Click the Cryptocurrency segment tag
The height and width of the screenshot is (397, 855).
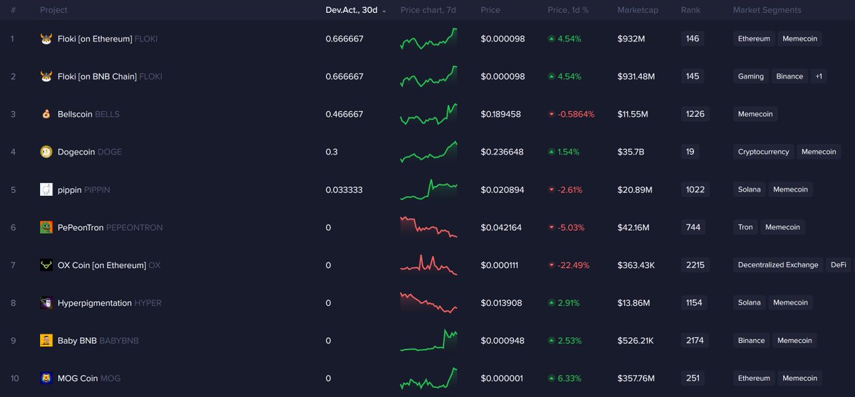pyautogui.click(x=764, y=152)
